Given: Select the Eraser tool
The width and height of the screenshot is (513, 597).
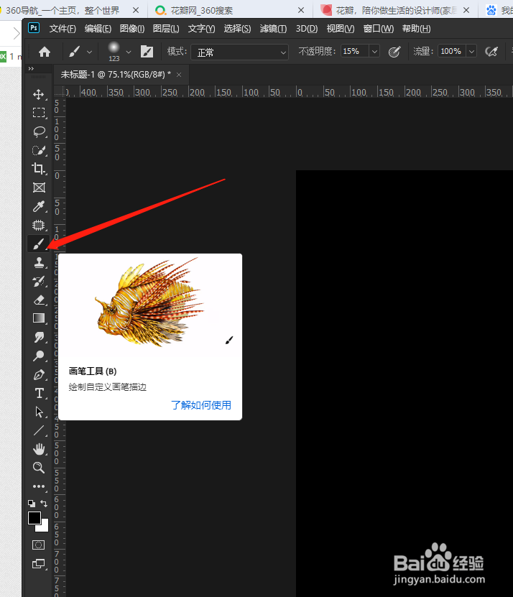Looking at the screenshot, I should (39, 300).
